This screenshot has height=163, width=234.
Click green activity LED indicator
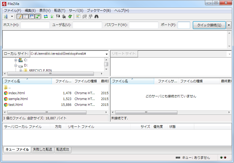click(221, 157)
